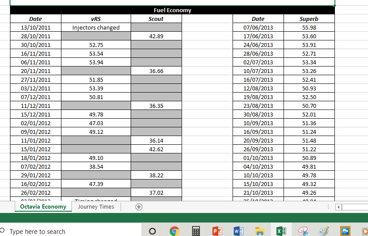Click the cell containing 38.54
The image size is (368, 236).
pos(96,166)
